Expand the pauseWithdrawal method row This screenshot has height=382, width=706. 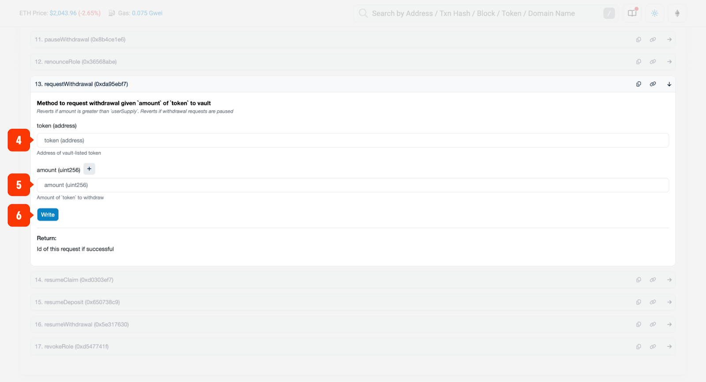click(x=669, y=40)
